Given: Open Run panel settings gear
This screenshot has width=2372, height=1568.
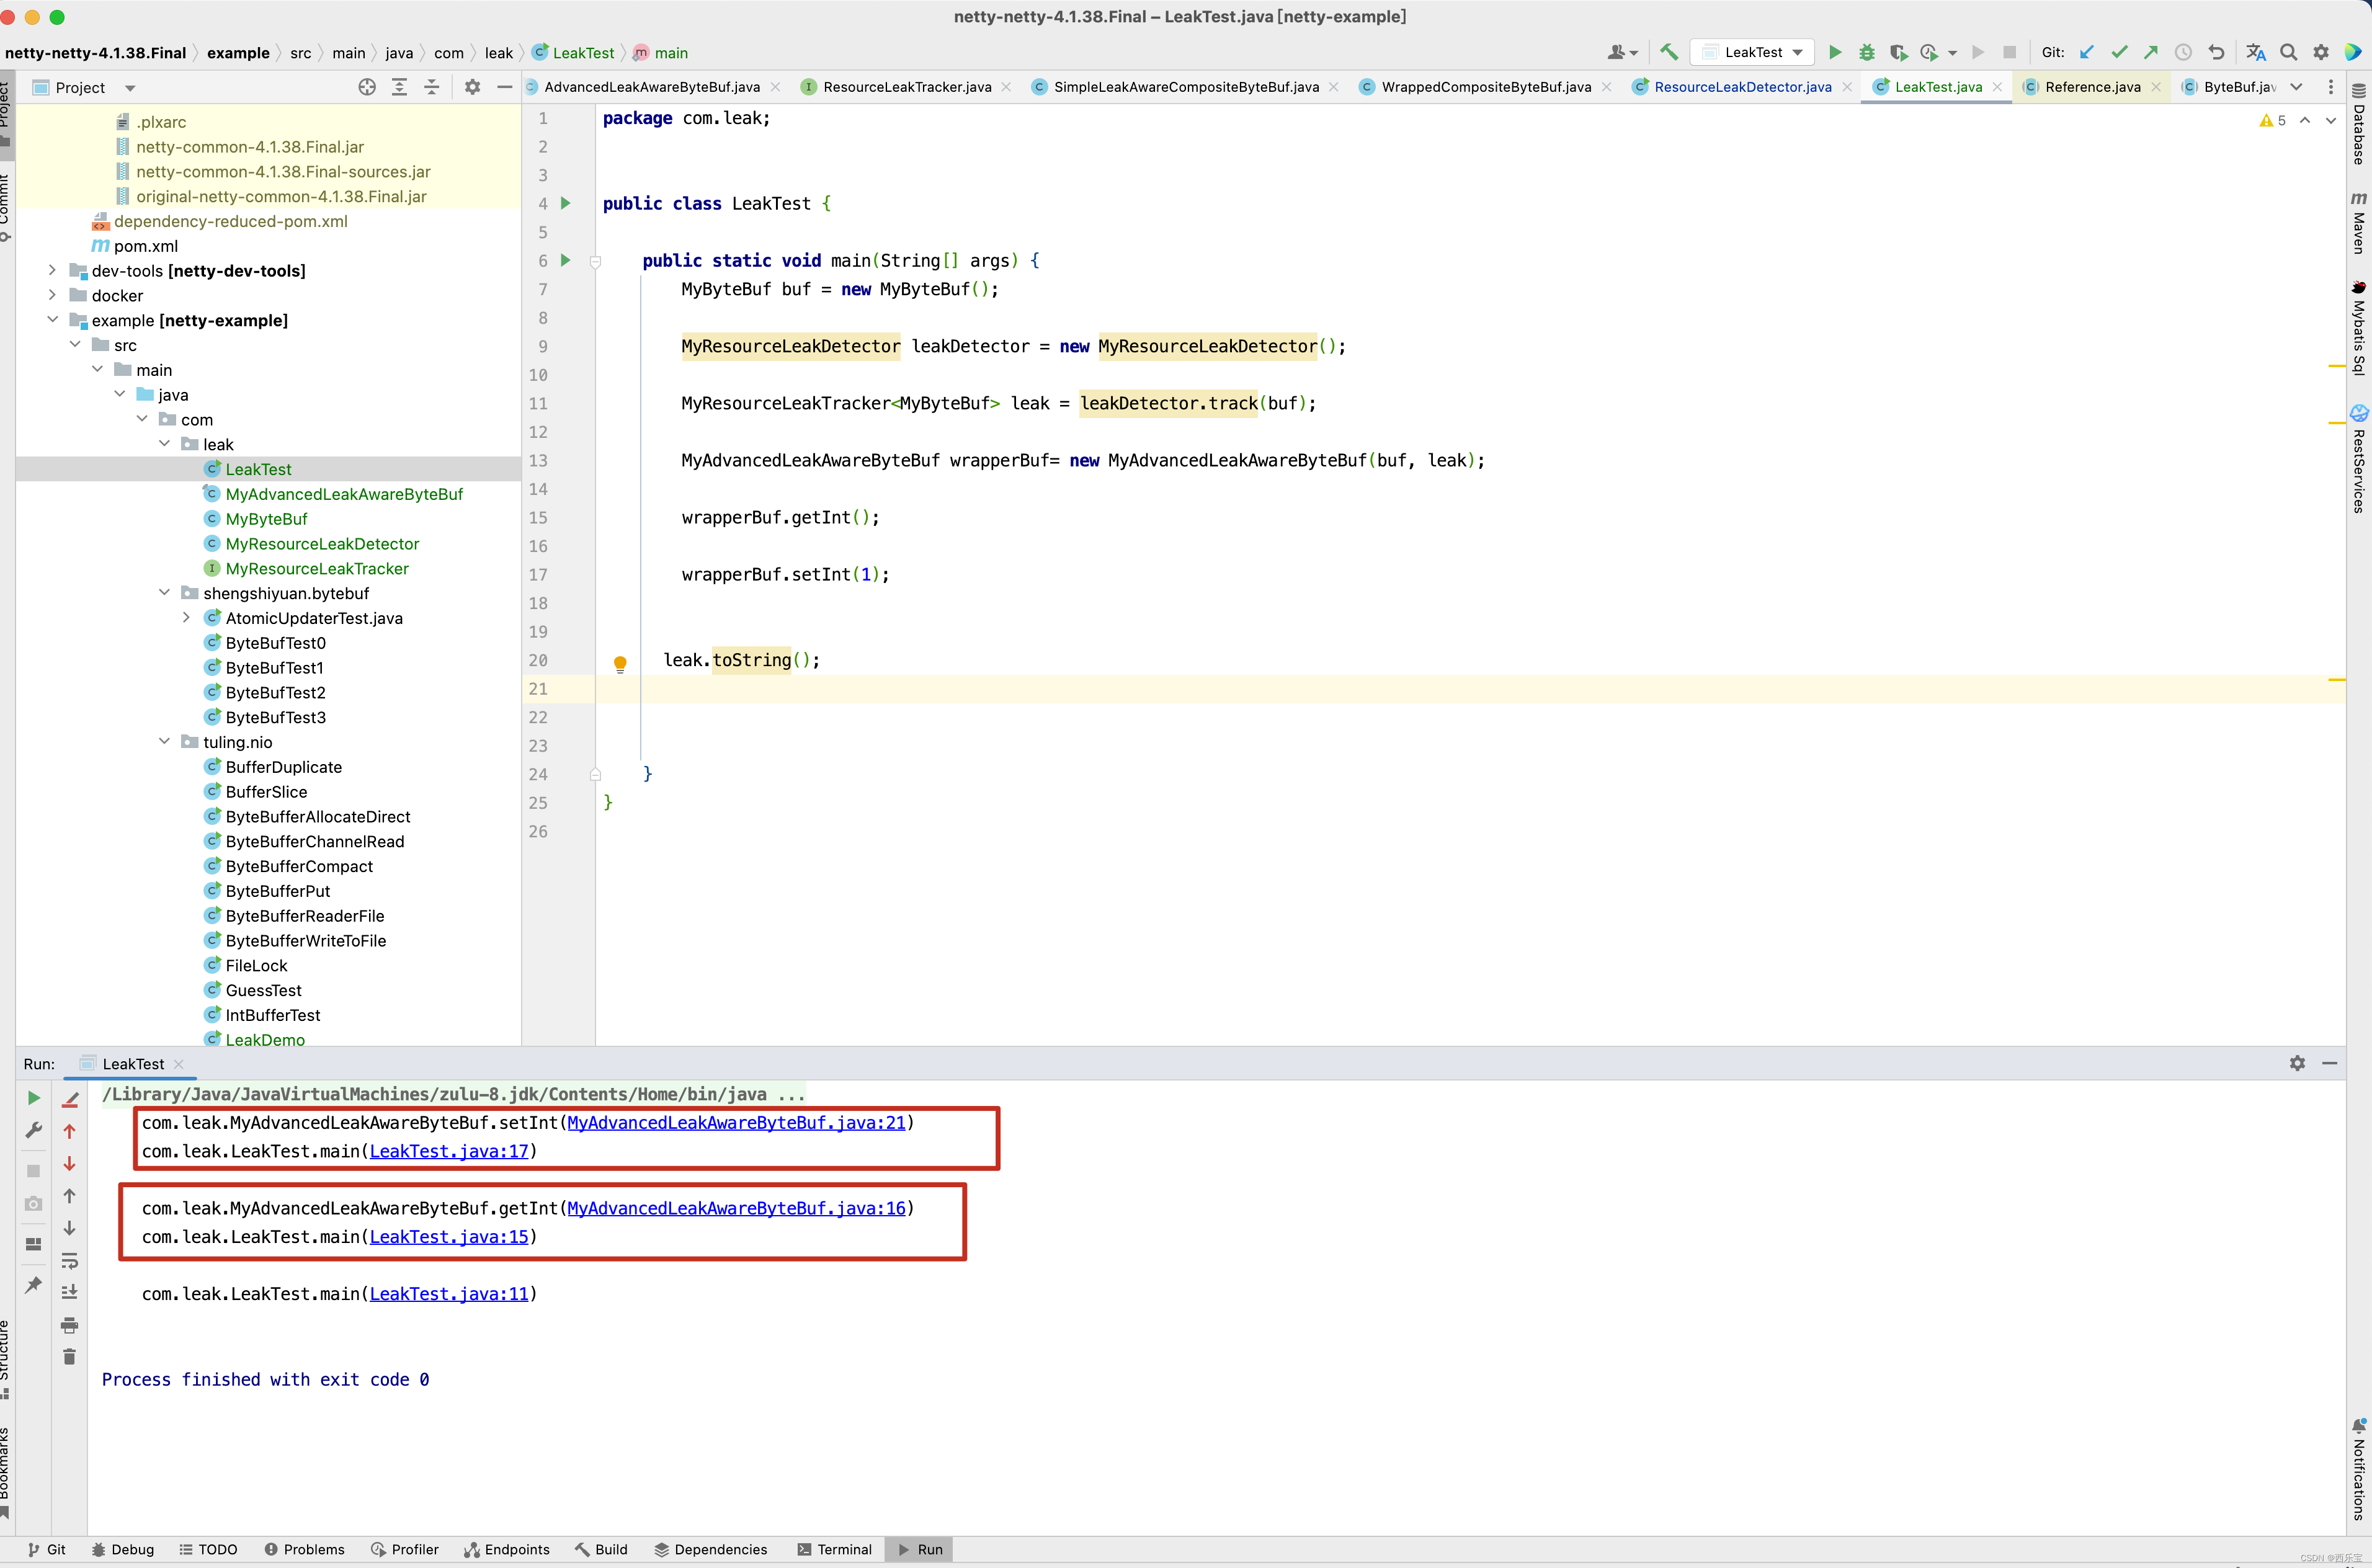Looking at the screenshot, I should coord(2297,1063).
